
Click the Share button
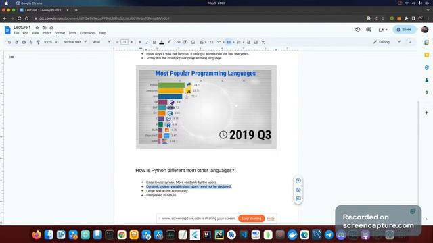405,30
